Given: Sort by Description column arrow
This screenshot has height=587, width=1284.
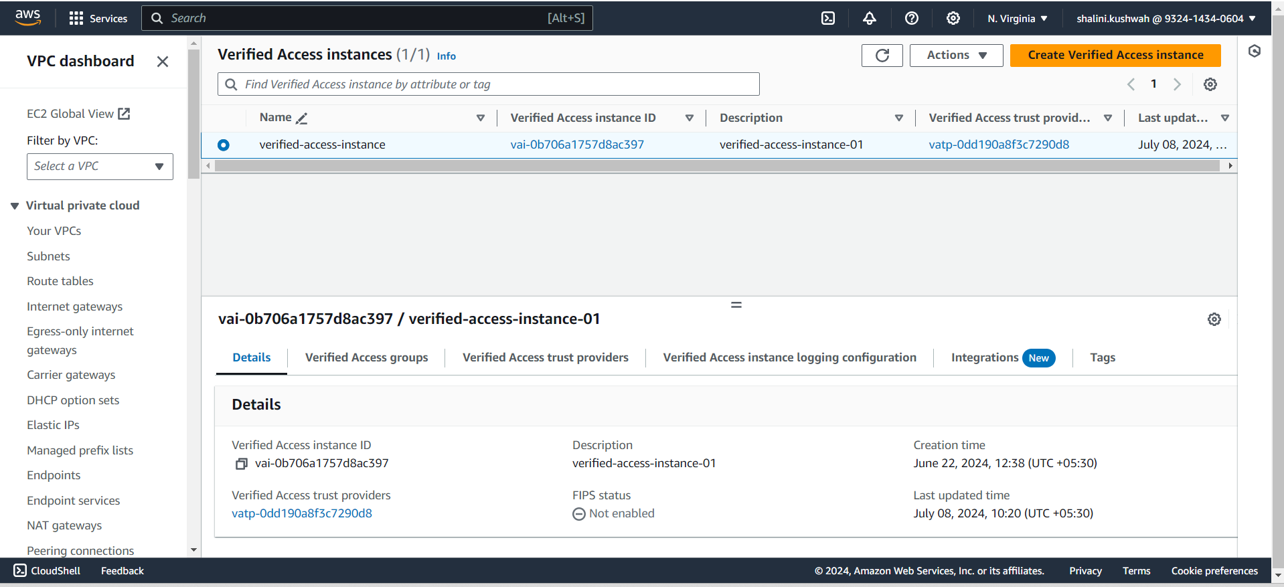Looking at the screenshot, I should point(898,118).
